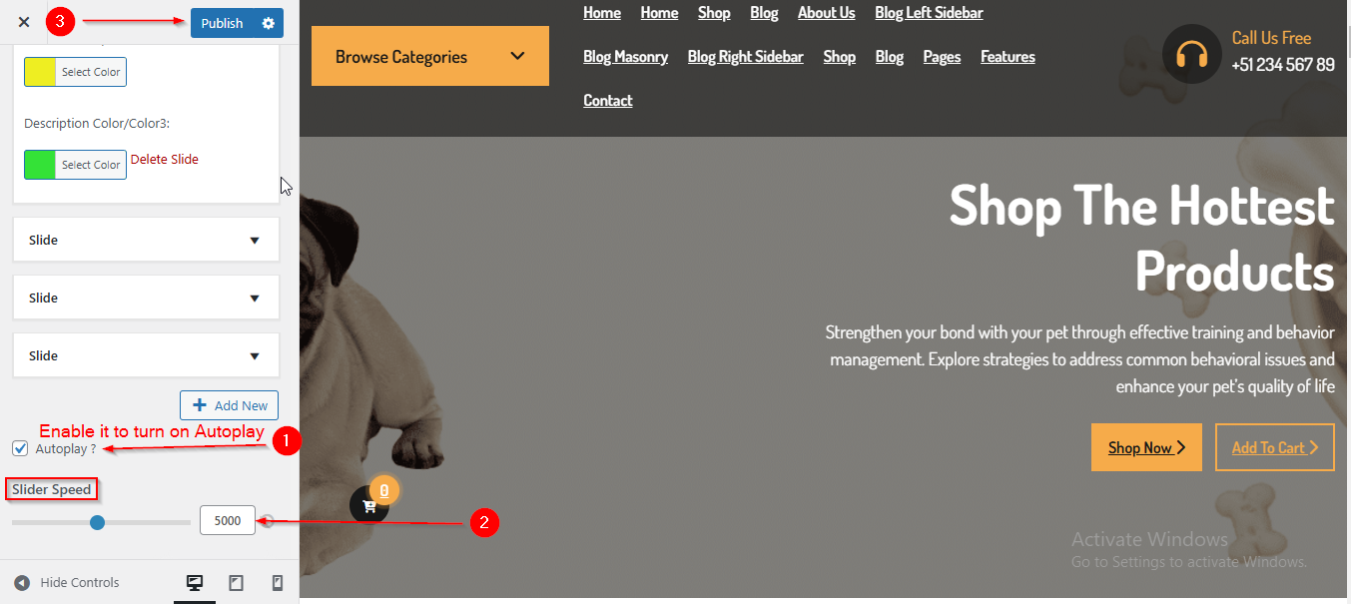This screenshot has width=1351, height=604.
Task: Click the Publish button
Action: pyautogui.click(x=222, y=23)
